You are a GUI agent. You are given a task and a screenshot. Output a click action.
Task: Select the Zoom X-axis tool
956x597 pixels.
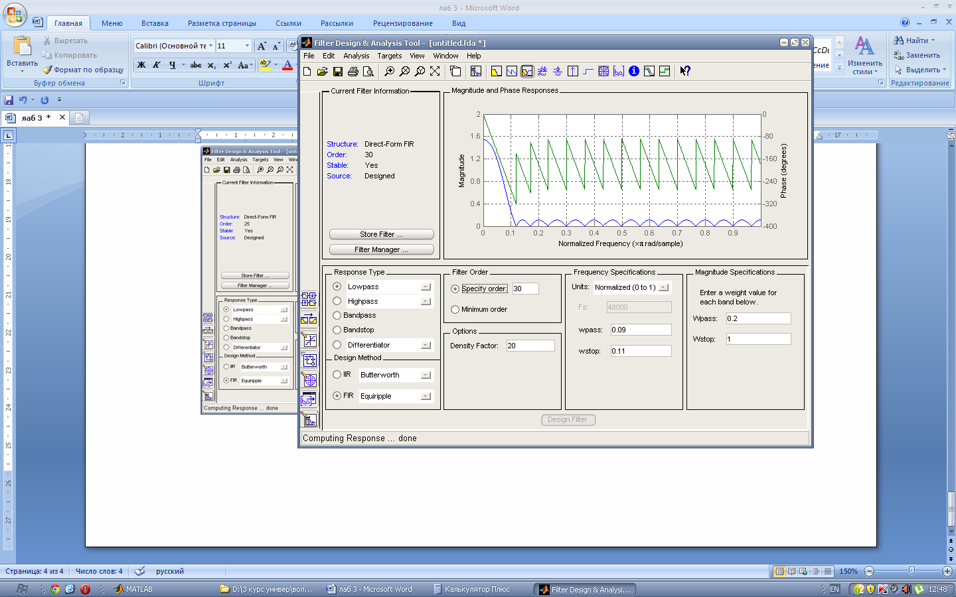[404, 71]
